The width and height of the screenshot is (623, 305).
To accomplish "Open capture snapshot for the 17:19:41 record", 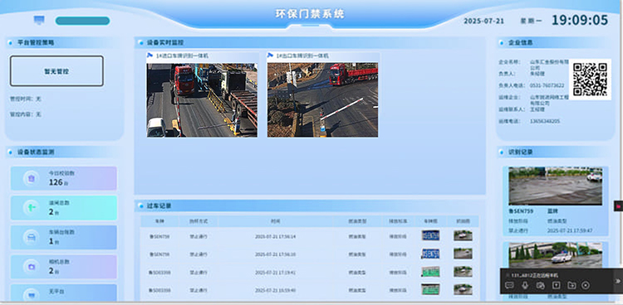I will pyautogui.click(x=463, y=272).
